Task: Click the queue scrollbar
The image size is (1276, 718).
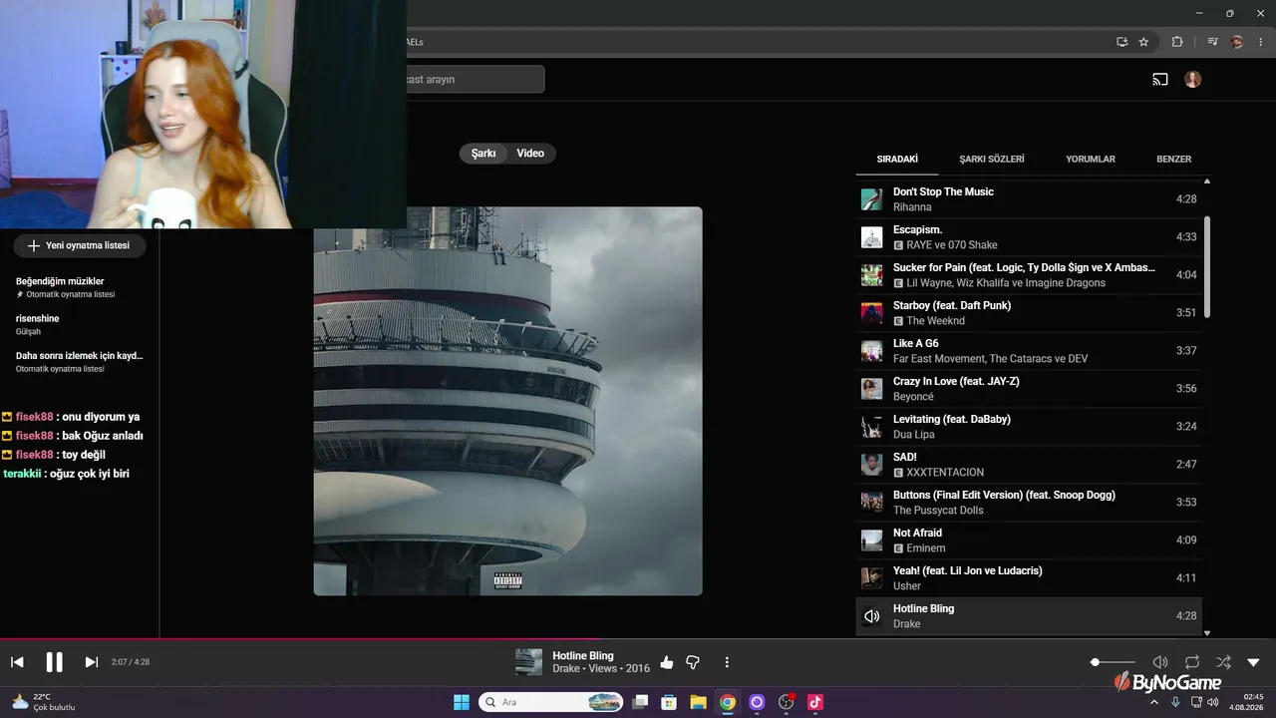Action: coord(1207,267)
